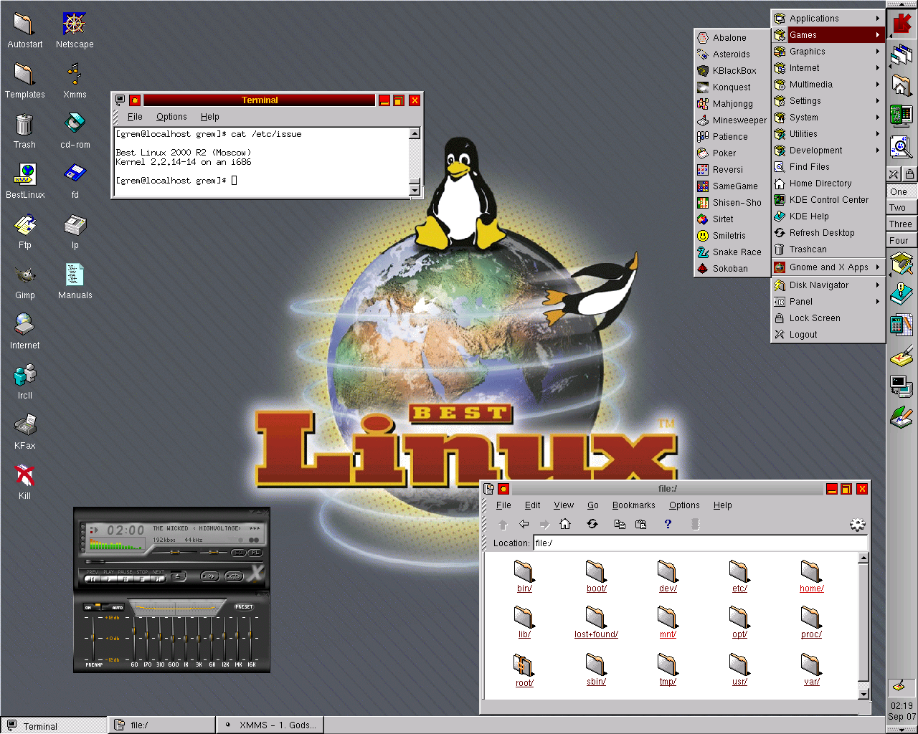Screen dimensions: 918x734
Task: Click the Copy icon in file manager toolbar
Action: coord(620,524)
